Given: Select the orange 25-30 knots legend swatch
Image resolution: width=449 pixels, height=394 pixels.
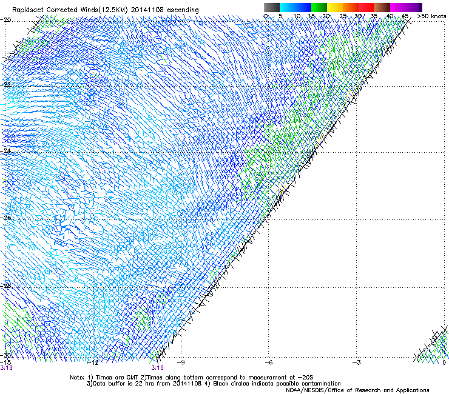Looking at the screenshot, I should click(x=351, y=7).
